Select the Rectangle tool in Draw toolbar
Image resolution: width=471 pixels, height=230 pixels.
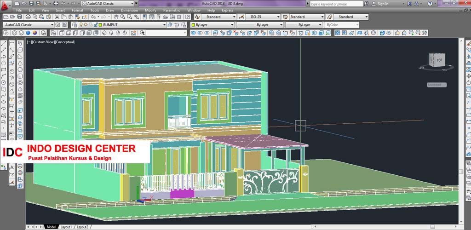(4, 69)
